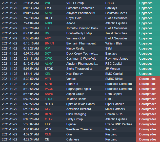Select the RGLD ticker
The image size is (160, 142).
[49, 18]
